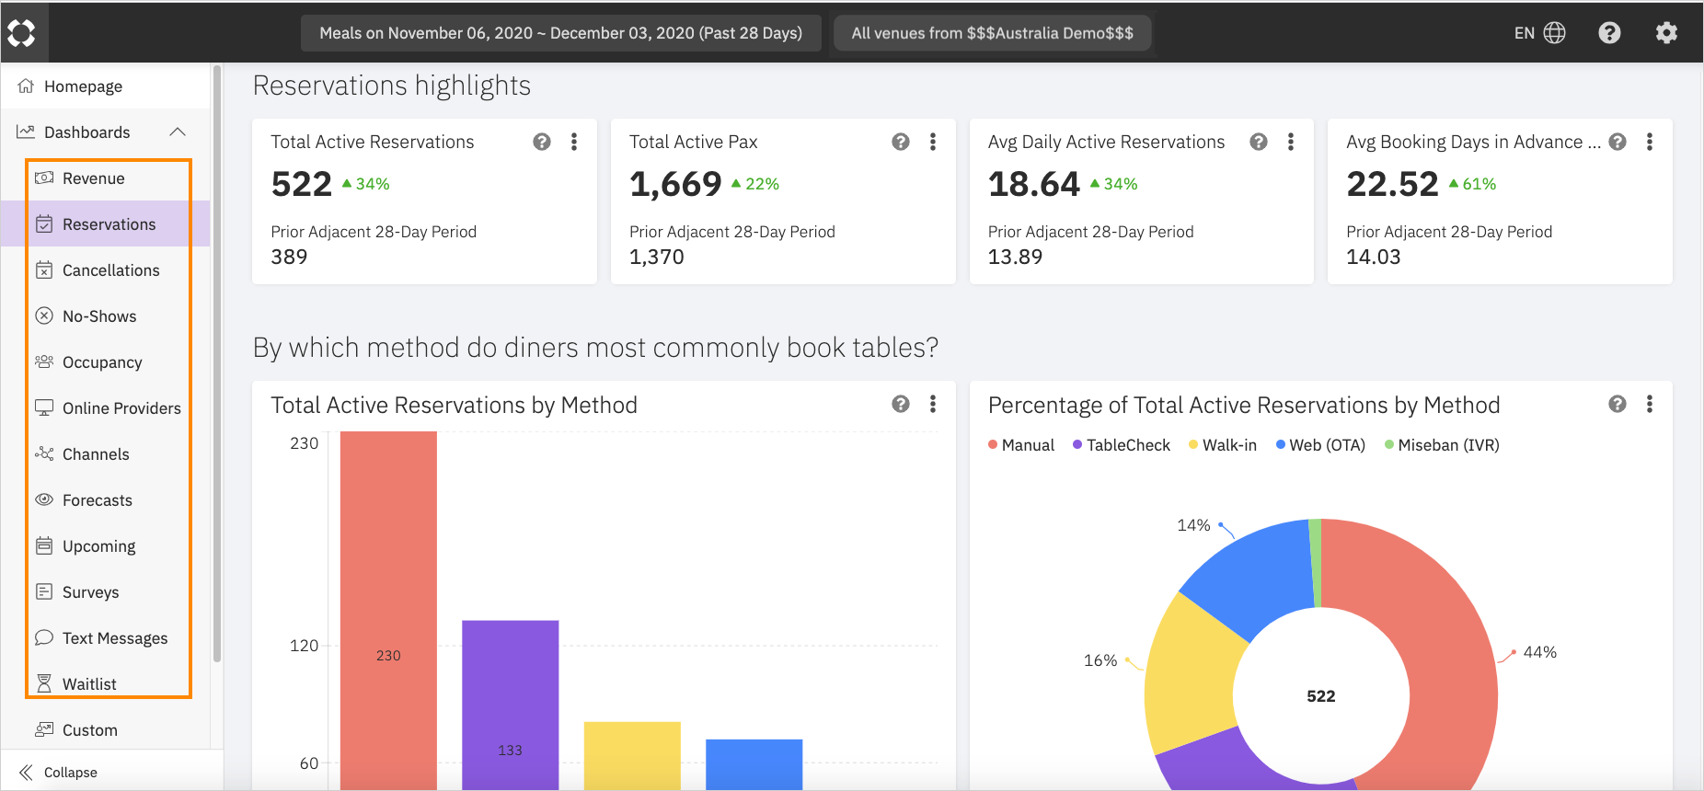The height and width of the screenshot is (791, 1704).
Task: Open more options for Avg Booking Days card
Action: [1650, 142]
